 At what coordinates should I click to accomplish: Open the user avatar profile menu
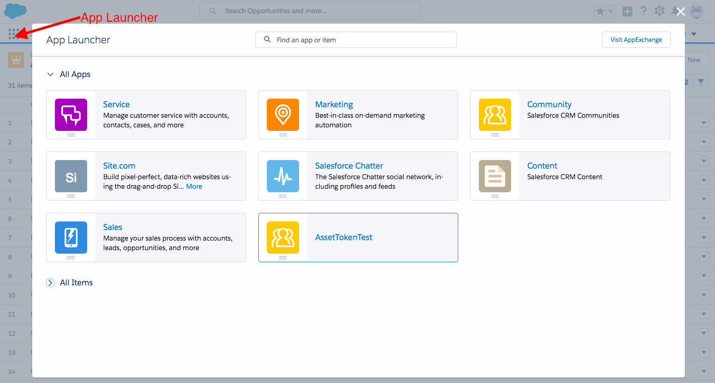pos(697,11)
